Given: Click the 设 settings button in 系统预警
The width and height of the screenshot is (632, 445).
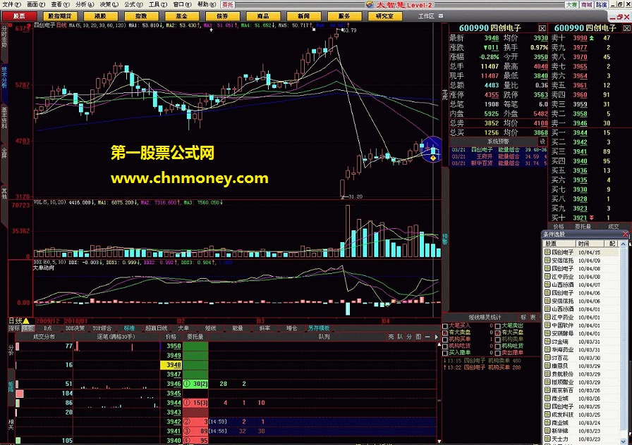Looking at the screenshot, I should pos(542,142).
